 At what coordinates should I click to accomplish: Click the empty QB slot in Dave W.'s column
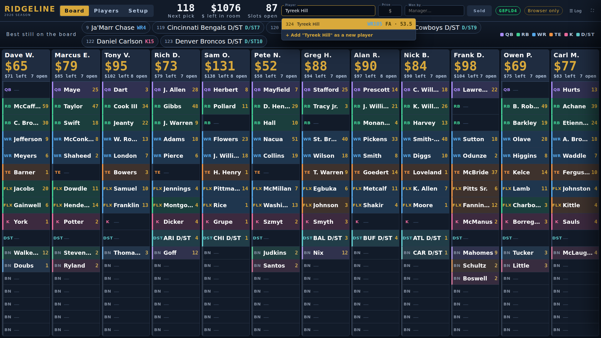point(26,90)
